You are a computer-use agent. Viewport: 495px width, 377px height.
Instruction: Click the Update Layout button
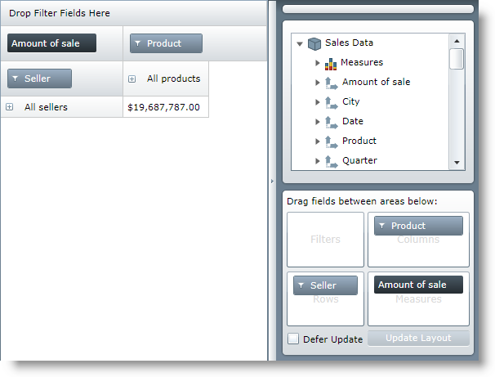(x=418, y=339)
